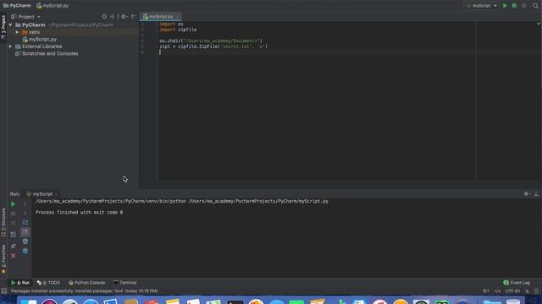Click the stop button in Run panel

click(x=13, y=214)
